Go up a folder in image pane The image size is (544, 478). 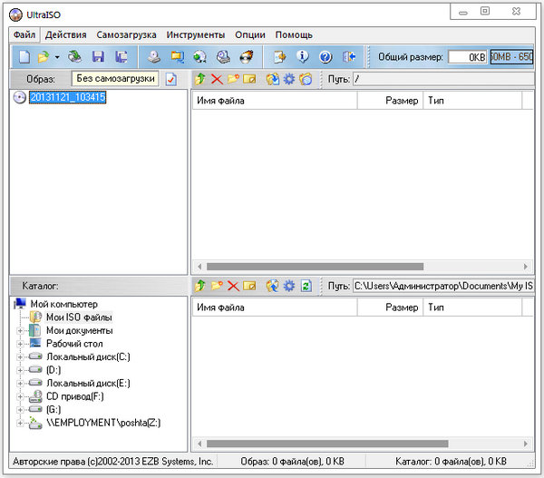[x=200, y=80]
